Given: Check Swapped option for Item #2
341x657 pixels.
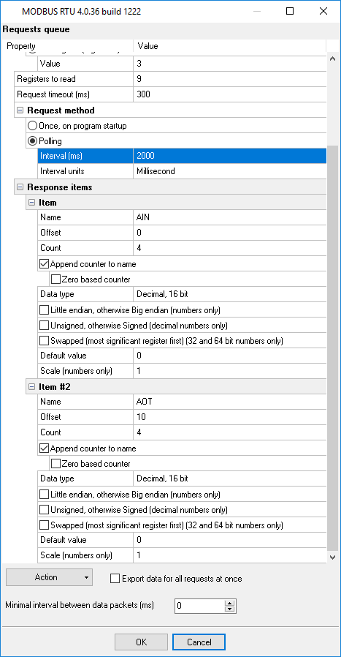Looking at the screenshot, I should click(44, 525).
